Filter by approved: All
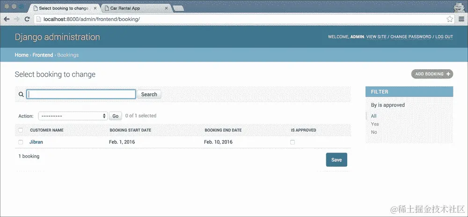The width and height of the screenshot is (468, 217). pos(373,116)
